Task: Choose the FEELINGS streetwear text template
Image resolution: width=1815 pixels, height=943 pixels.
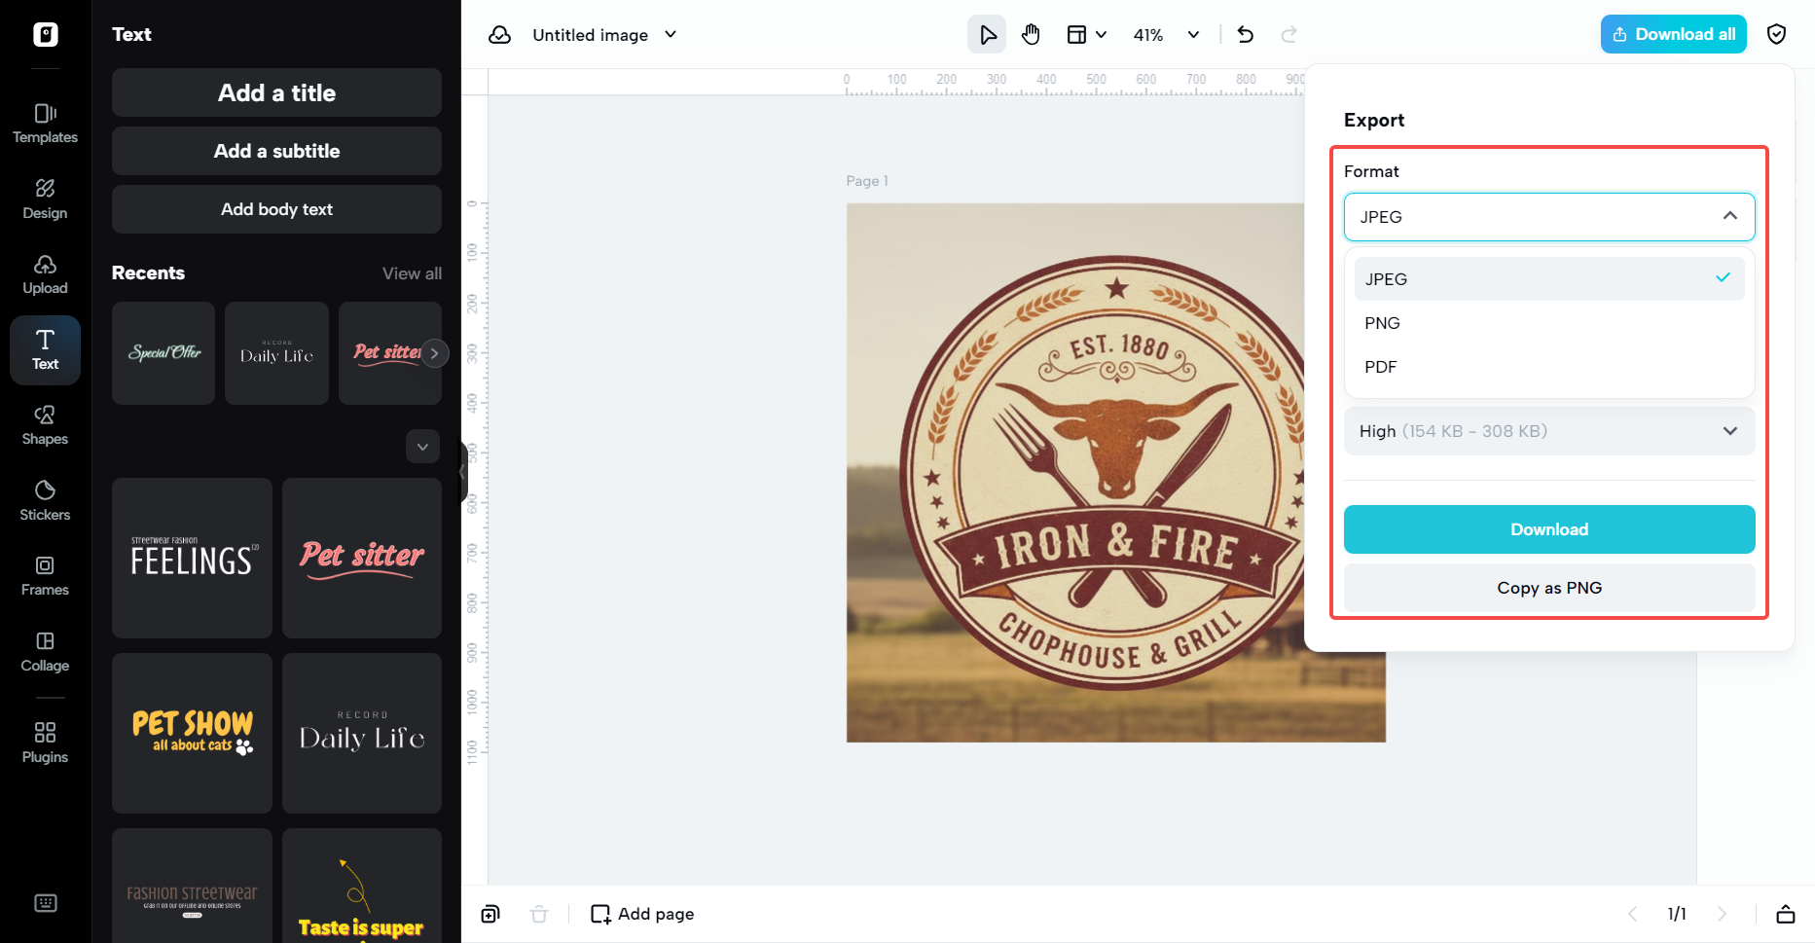Action: click(192, 558)
